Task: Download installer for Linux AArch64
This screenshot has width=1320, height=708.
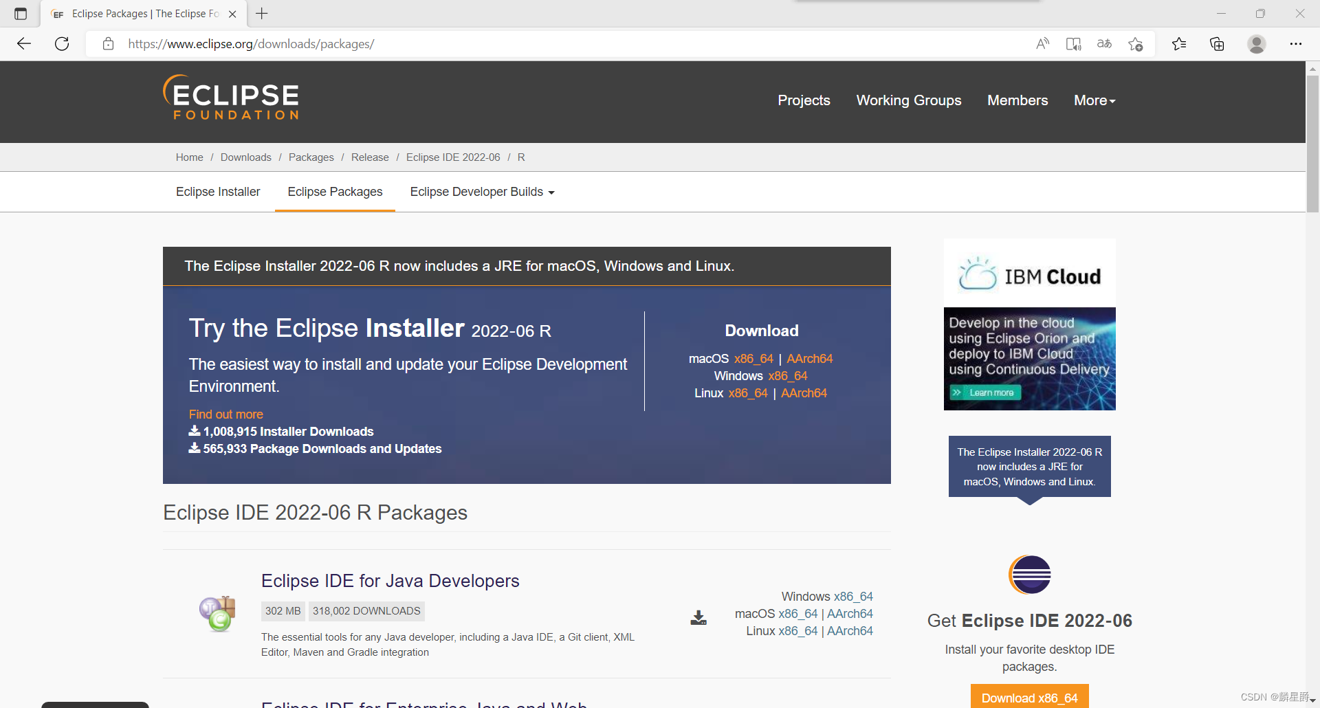Action: click(804, 393)
